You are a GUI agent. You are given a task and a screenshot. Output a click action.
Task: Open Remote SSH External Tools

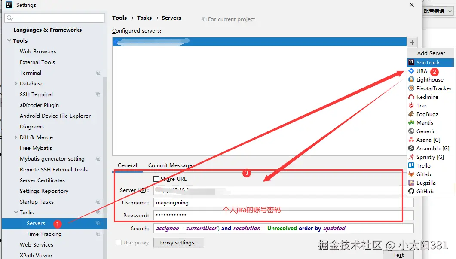coord(54,170)
